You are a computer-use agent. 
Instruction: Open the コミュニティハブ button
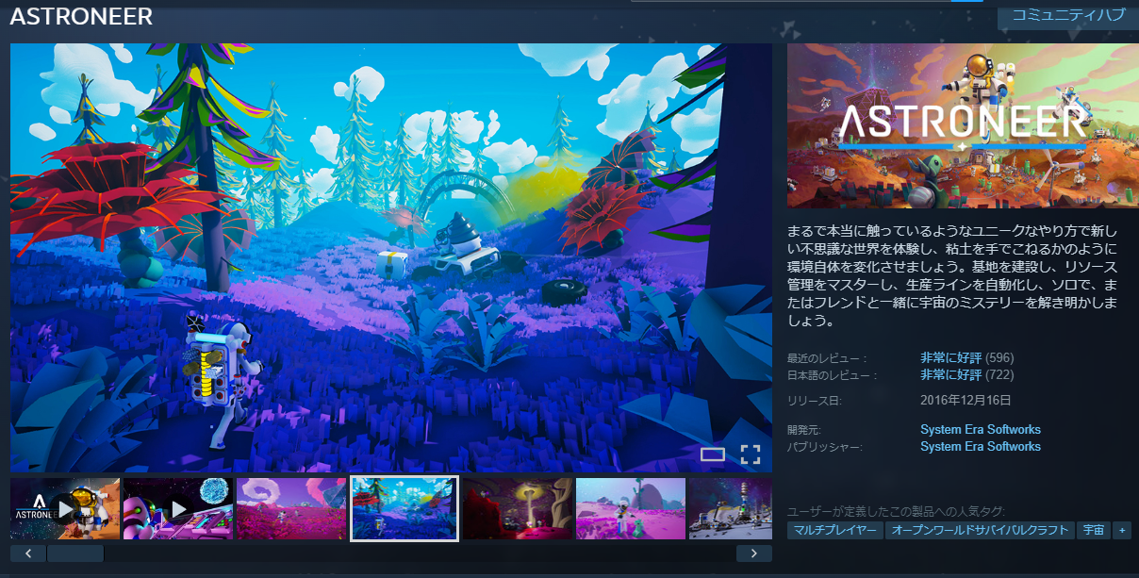1067,15
